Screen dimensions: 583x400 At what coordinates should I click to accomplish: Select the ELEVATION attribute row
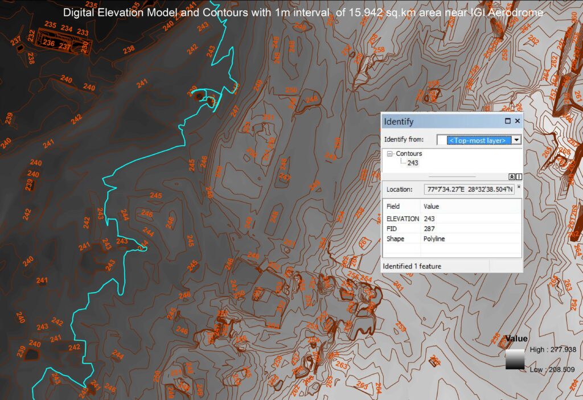403,218
